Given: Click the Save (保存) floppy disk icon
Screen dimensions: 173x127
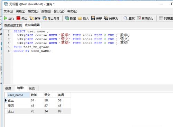Looking at the screenshot, I should (93, 18).
